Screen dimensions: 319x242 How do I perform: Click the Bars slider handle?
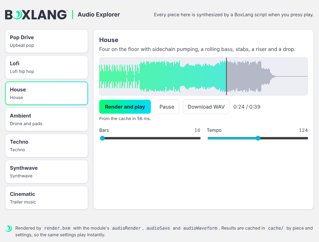pos(102,138)
